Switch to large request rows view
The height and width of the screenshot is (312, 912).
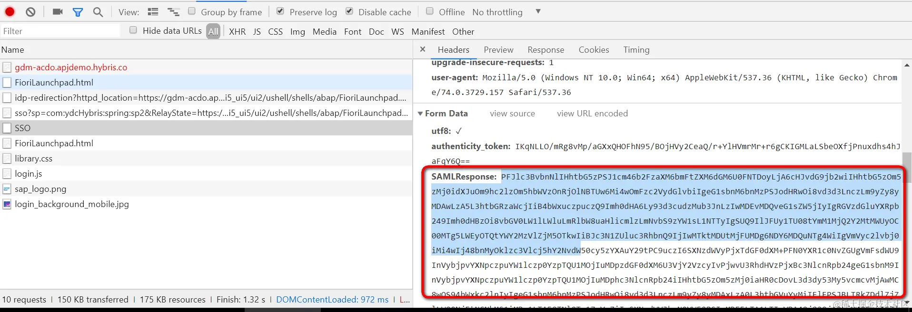pyautogui.click(x=153, y=12)
